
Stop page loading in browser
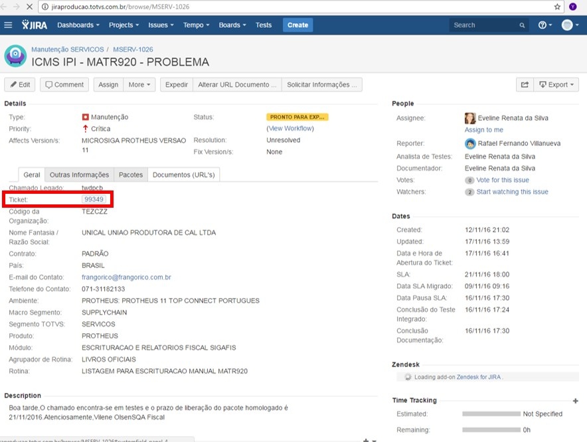pyautogui.click(x=30, y=7)
